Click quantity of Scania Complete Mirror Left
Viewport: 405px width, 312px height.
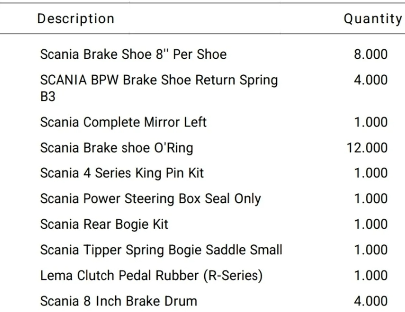coord(371,122)
